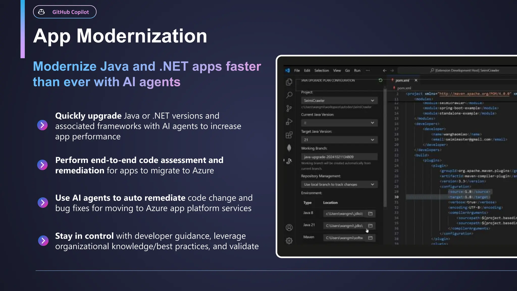Image resolution: width=517 pixels, height=291 pixels.
Task: Click the Working Branch input field
Action: (x=339, y=157)
